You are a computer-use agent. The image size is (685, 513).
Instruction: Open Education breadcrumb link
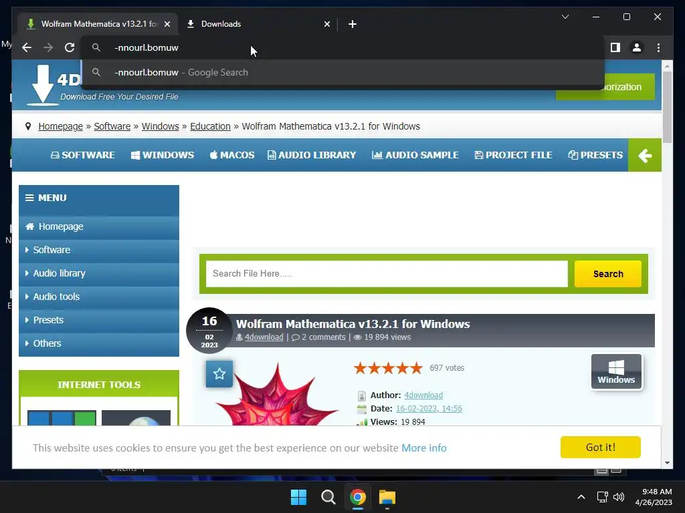tap(210, 126)
